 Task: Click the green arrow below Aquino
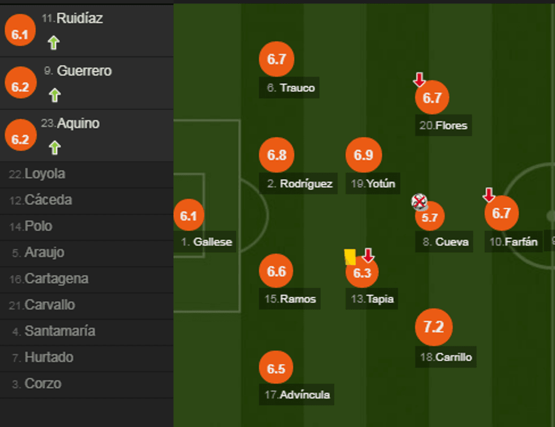pyautogui.click(x=54, y=147)
